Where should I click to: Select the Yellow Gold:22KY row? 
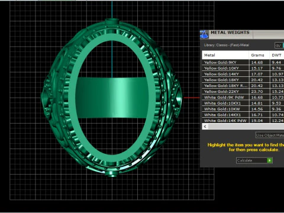point(243,92)
